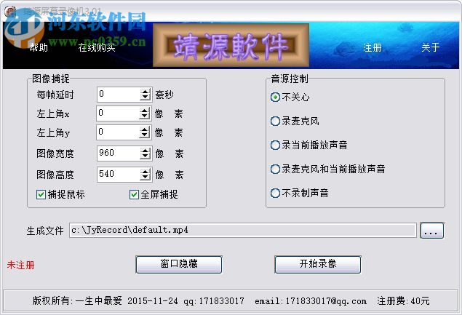Click the 左上角y input field
The height and width of the screenshot is (315, 462).
click(x=118, y=132)
